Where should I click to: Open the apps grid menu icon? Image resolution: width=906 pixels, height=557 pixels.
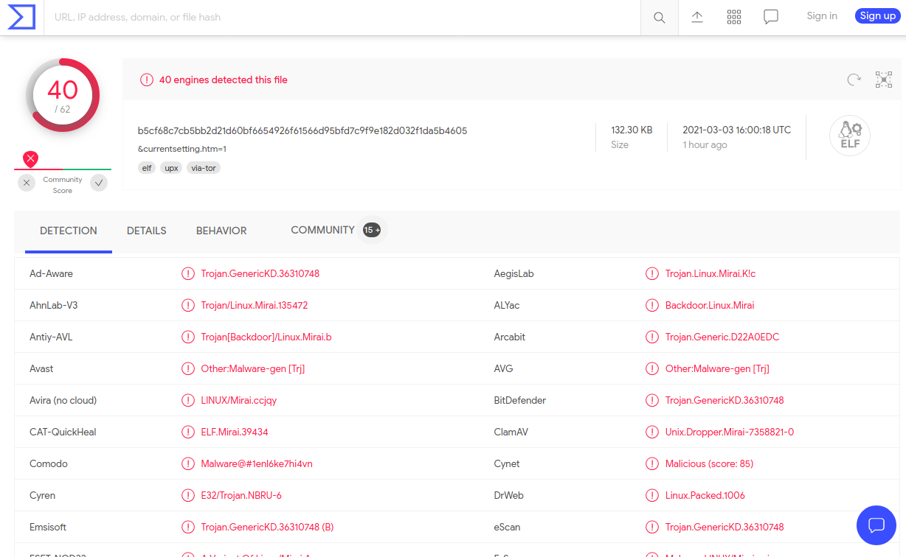point(733,17)
